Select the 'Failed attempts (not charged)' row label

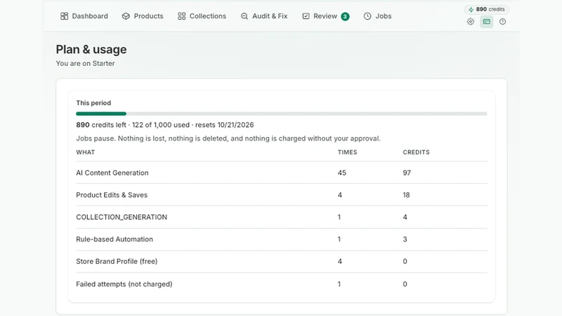tap(124, 284)
